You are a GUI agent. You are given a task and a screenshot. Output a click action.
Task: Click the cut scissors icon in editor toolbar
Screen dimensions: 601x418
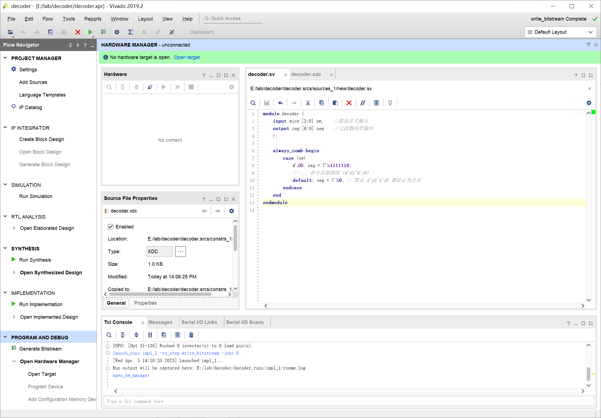[x=308, y=103]
